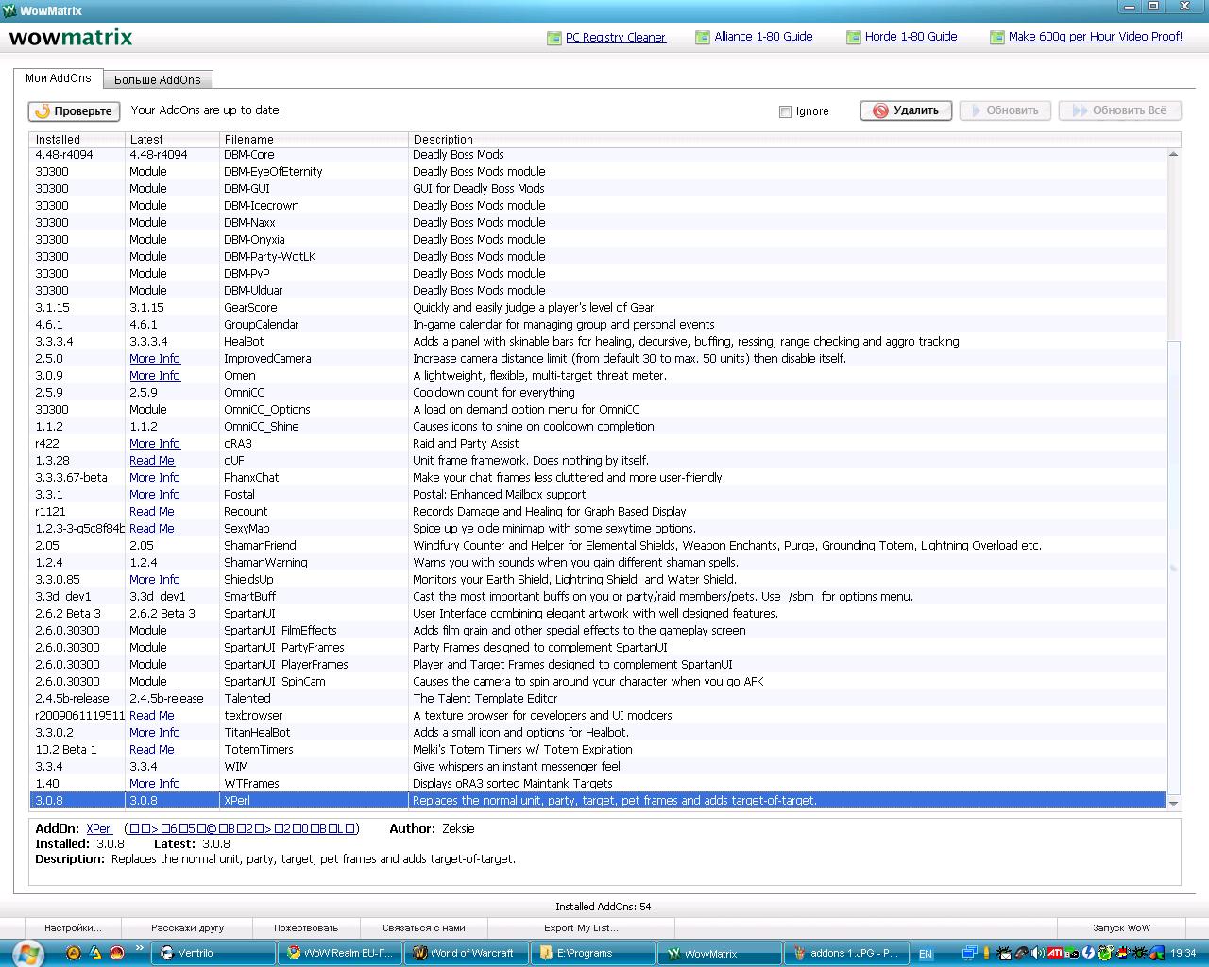Switch to the Chrome WoW Realm taskbar window
1209x967 pixels.
click(341, 953)
